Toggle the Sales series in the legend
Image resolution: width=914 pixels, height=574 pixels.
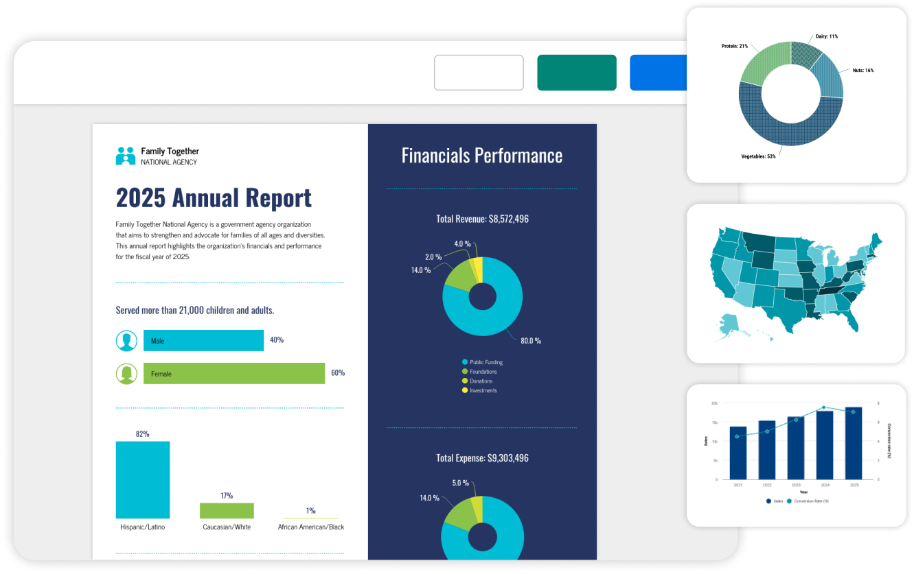tap(768, 502)
